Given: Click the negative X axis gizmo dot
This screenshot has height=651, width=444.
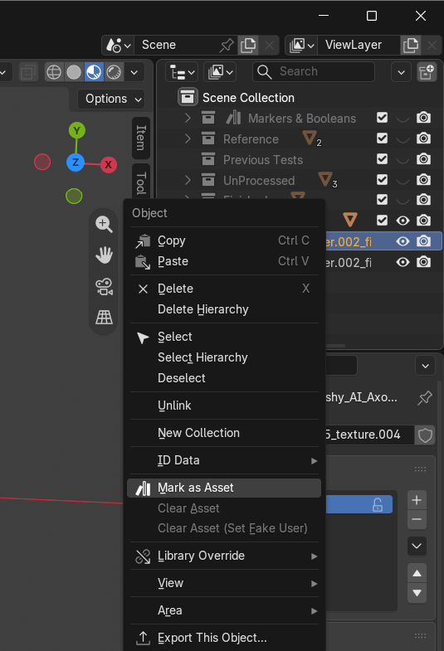Looking at the screenshot, I should (42, 162).
